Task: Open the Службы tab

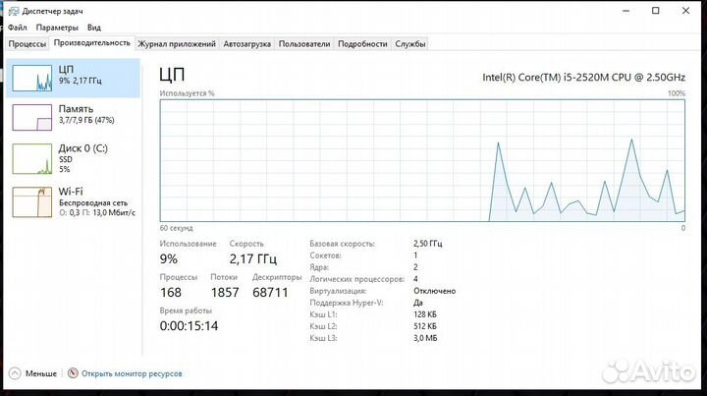Action: click(x=410, y=44)
